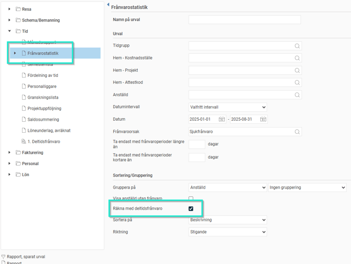Open lookup for Hem - Kostnadsställe
This screenshot has width=351, height=264.
[x=297, y=58]
